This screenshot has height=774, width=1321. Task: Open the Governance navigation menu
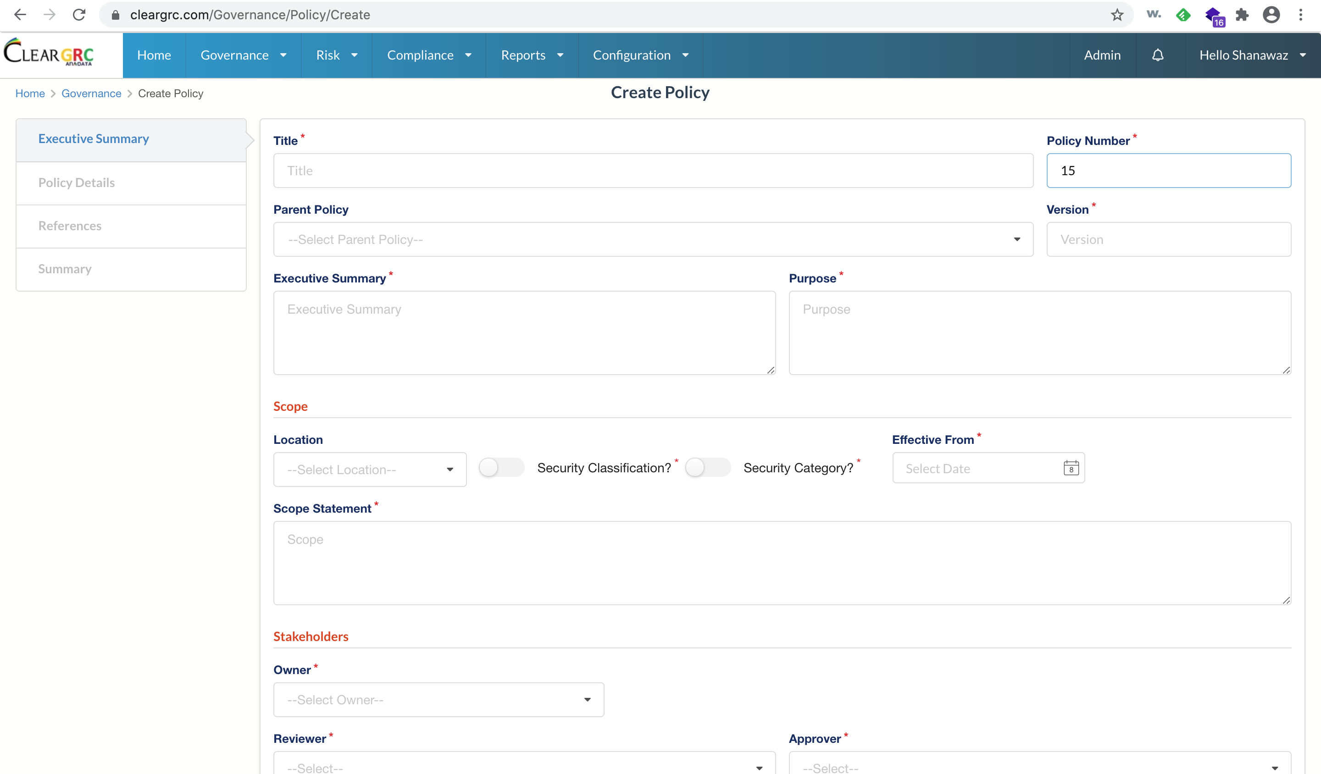pos(243,55)
